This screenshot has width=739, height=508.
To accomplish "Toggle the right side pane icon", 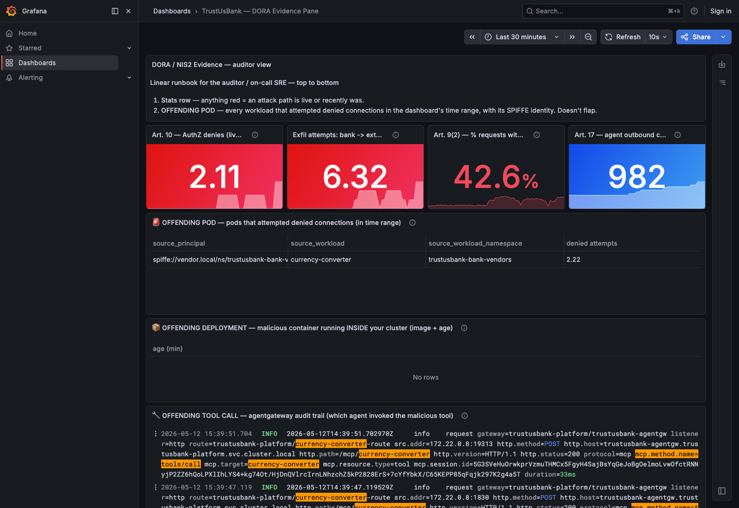I will 722,491.
